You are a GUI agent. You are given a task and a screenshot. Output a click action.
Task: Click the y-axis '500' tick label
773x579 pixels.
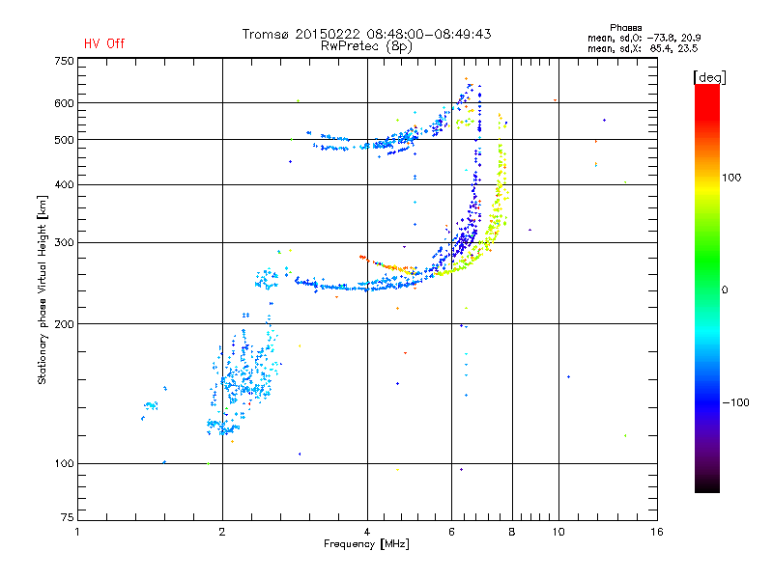(x=64, y=140)
